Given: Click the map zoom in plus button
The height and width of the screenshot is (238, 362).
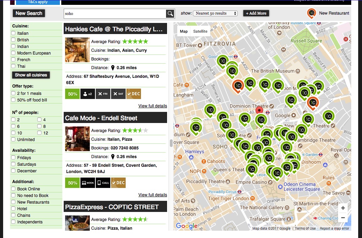Looking at the screenshot, I should coord(343,208).
